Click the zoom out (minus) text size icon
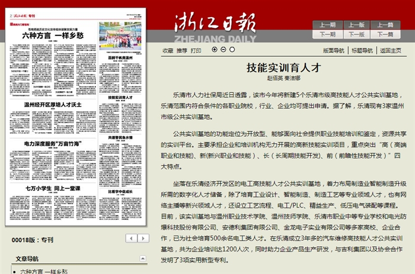Viewport: 415px width, 274px height. pyautogui.click(x=224, y=50)
